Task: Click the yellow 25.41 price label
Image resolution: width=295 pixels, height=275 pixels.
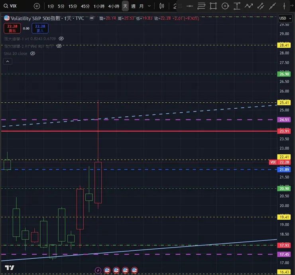Action: click(284, 103)
